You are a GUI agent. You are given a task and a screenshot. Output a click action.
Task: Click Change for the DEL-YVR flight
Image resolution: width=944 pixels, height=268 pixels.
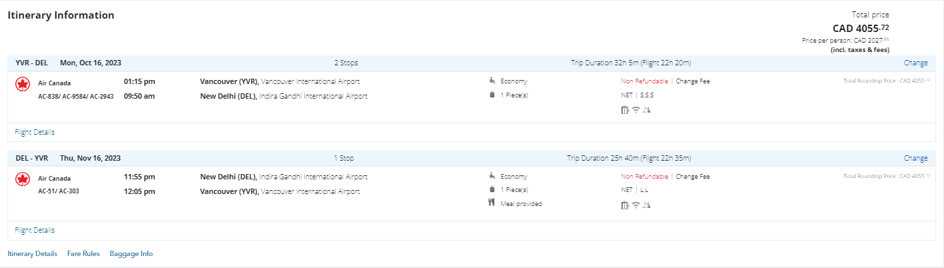click(915, 159)
